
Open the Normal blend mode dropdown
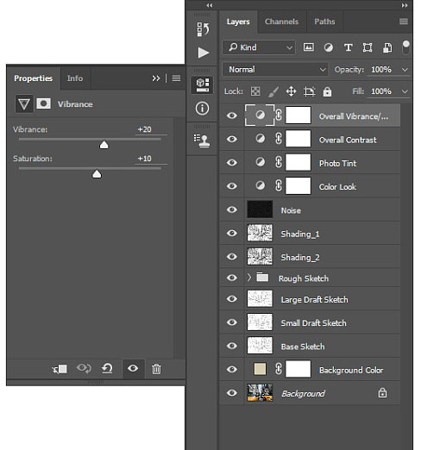pos(275,70)
